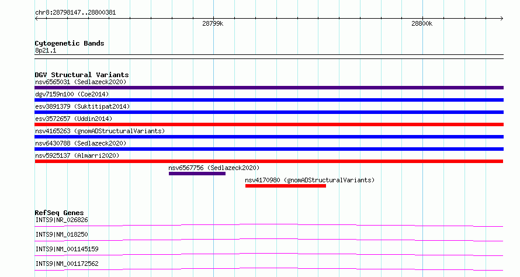Click the DGV Structural Variants heading
The width and height of the screenshot is (520, 277).
coord(82,75)
